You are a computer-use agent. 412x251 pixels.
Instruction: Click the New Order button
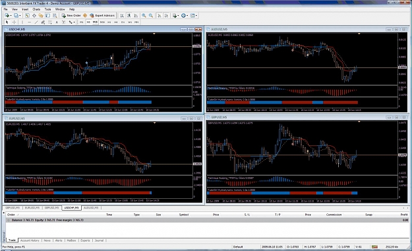(x=71, y=16)
